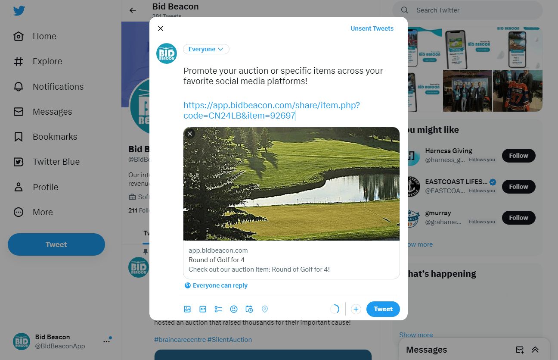Open the schedule tweet icon
Screen dimensions: 558x360
(249, 309)
